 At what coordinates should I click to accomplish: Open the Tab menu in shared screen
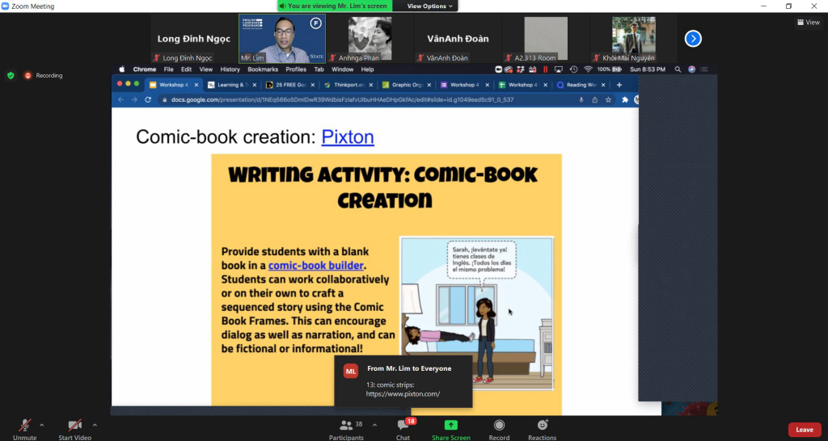(319, 69)
